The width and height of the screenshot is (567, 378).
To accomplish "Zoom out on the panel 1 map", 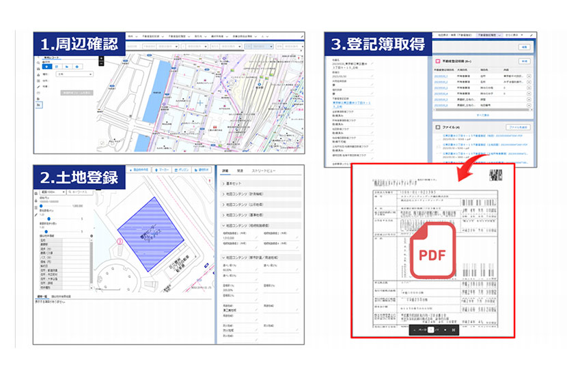I will tap(101, 63).
